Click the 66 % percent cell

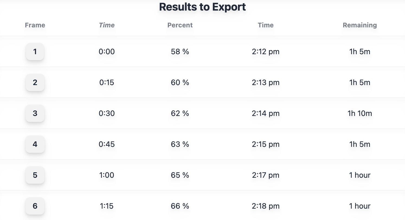coord(180,206)
